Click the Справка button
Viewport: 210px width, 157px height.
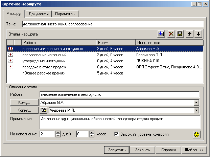coord(169,150)
